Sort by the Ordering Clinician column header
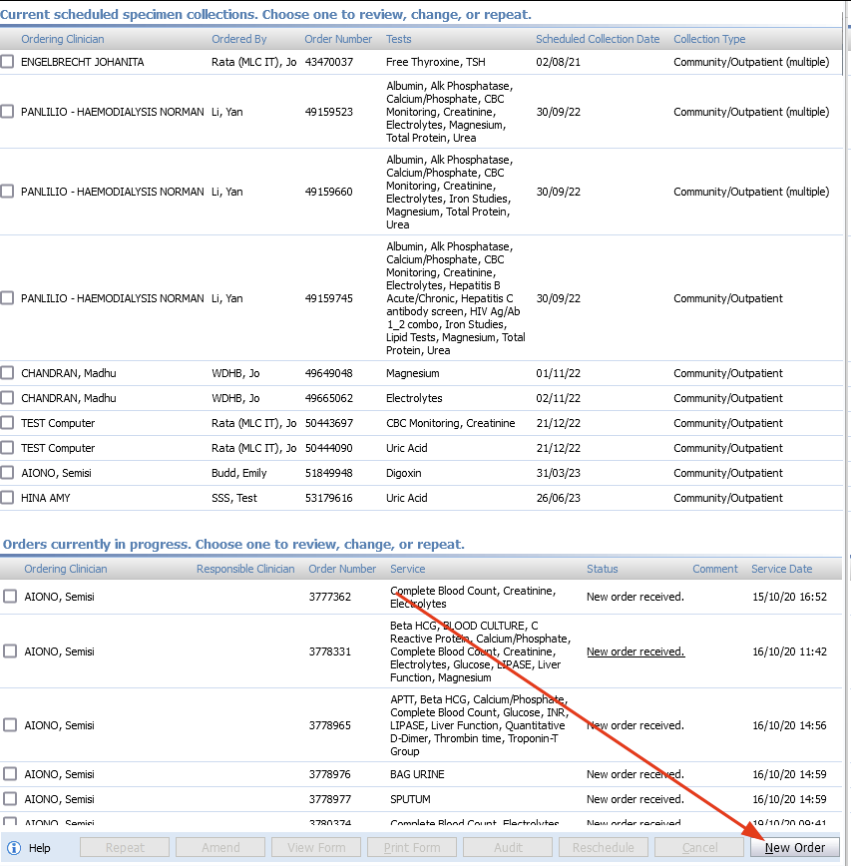 pos(63,39)
